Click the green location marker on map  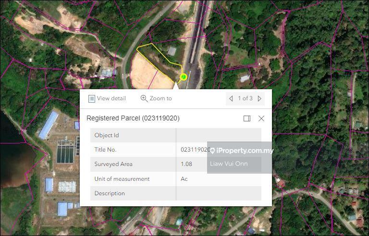[184, 77]
